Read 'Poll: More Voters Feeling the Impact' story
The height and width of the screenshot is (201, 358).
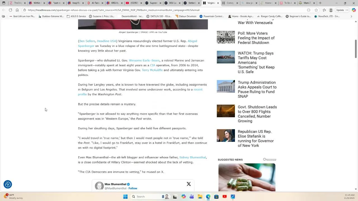256,38
